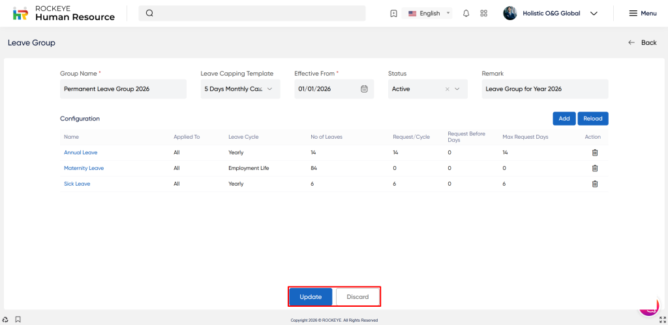The image size is (668, 325).
Task: Open the Annual Leave link
Action: click(x=80, y=152)
